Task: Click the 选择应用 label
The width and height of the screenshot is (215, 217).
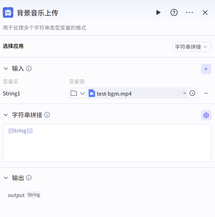Action: click(x=13, y=46)
